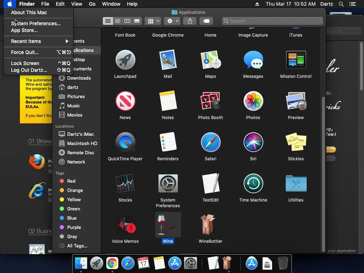Open the Window menu in menu bar
The image size is (364, 273).
tap(111, 4)
